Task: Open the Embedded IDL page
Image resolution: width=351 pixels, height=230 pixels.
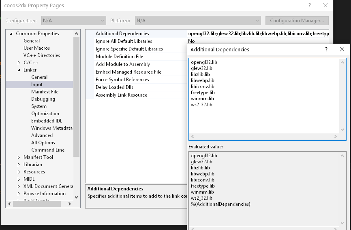Action: 47,121
